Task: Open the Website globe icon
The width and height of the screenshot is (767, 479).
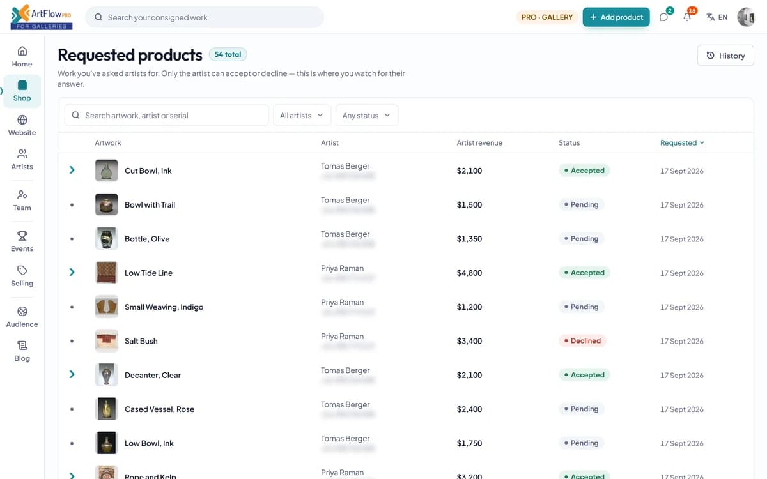Action: tap(22, 119)
